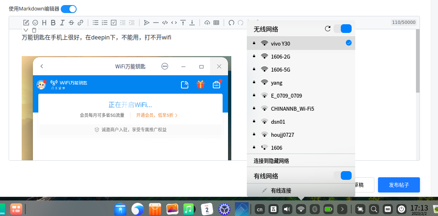
Task: Connect to the 1606-5G network
Action: (301, 69)
